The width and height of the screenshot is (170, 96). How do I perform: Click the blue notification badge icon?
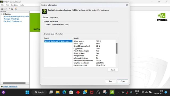[166, 92]
